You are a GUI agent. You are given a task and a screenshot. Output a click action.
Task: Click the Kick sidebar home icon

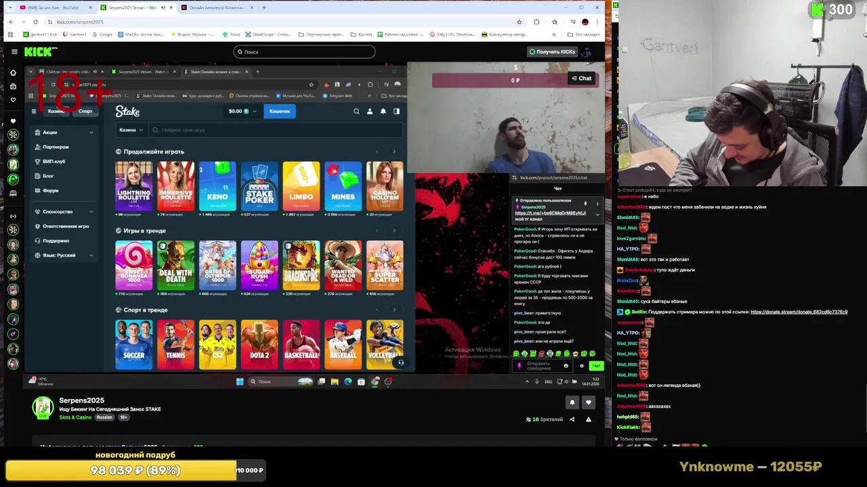(x=13, y=72)
